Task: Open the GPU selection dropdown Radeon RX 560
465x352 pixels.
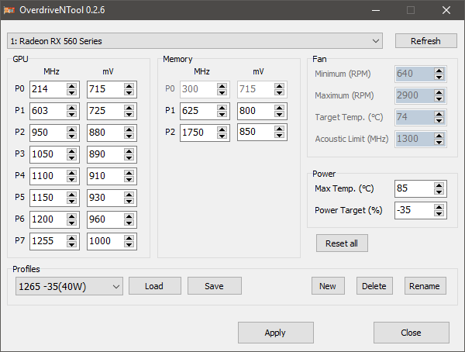Action: click(x=195, y=41)
